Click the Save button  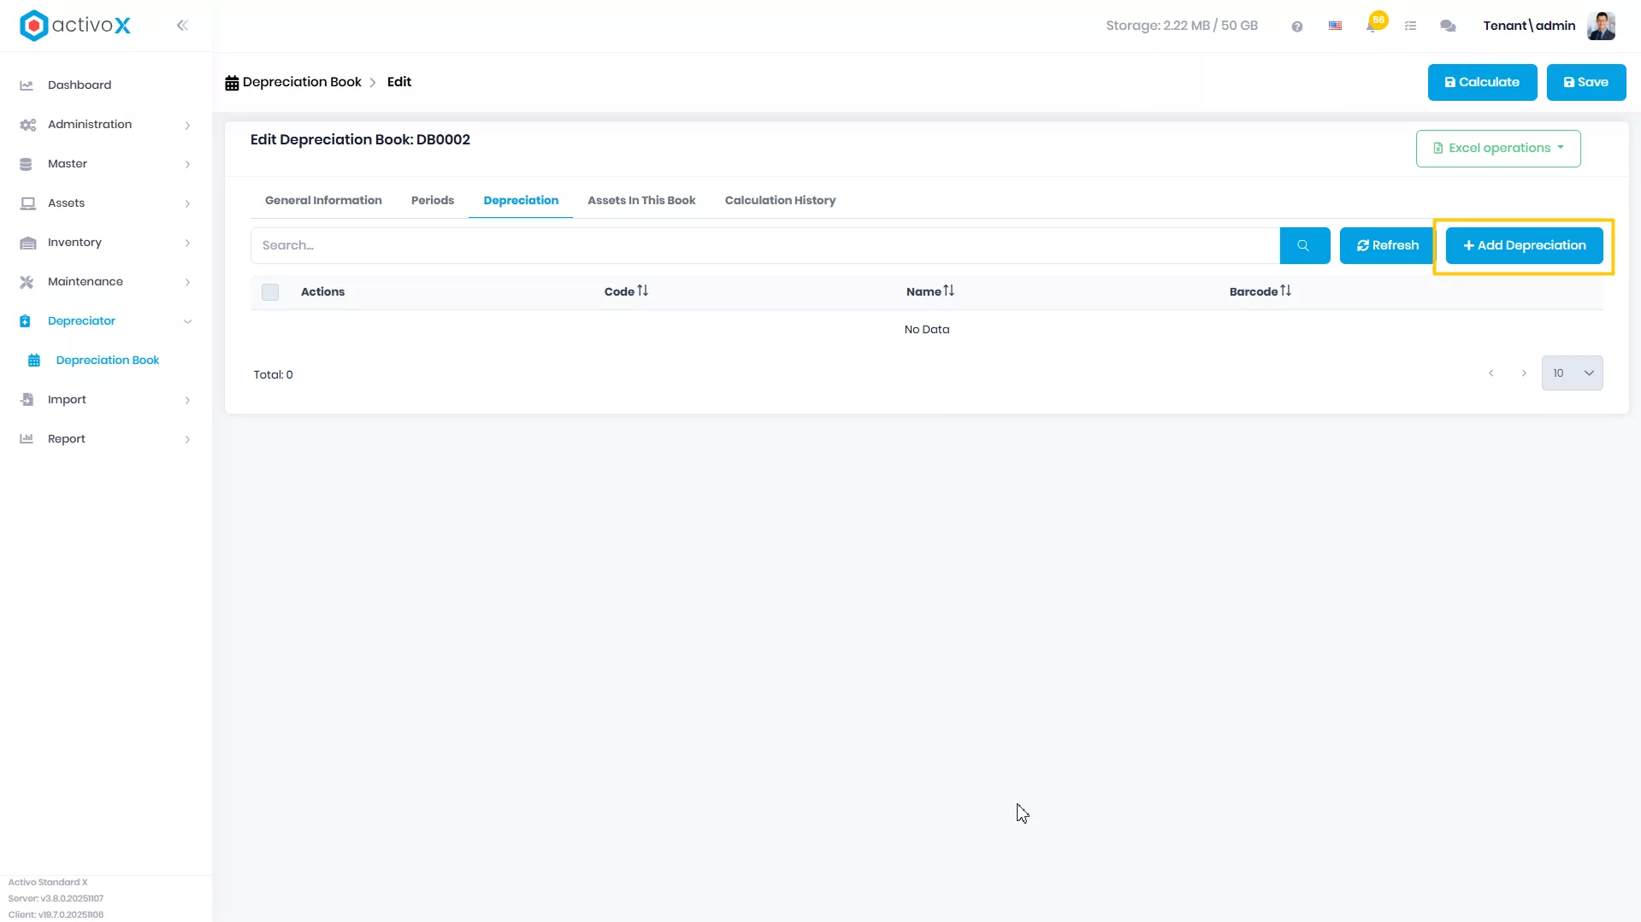[1586, 83]
